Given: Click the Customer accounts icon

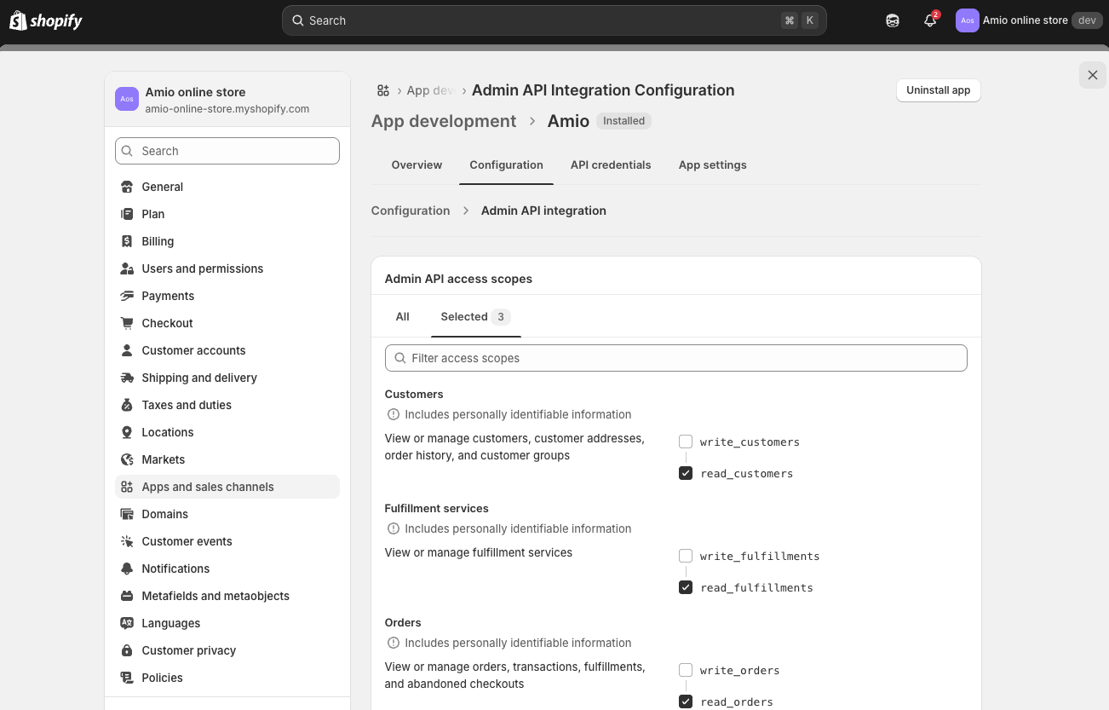Looking at the screenshot, I should coord(127,350).
